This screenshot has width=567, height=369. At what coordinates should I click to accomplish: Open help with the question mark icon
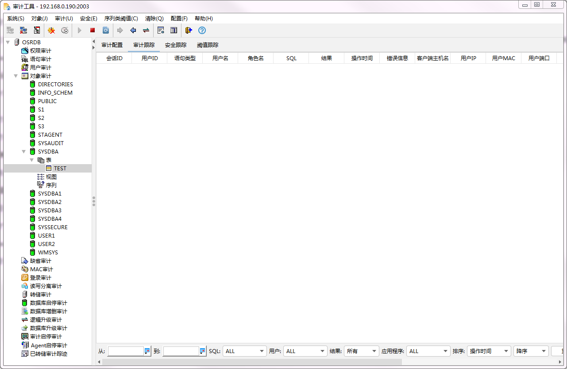coord(202,31)
